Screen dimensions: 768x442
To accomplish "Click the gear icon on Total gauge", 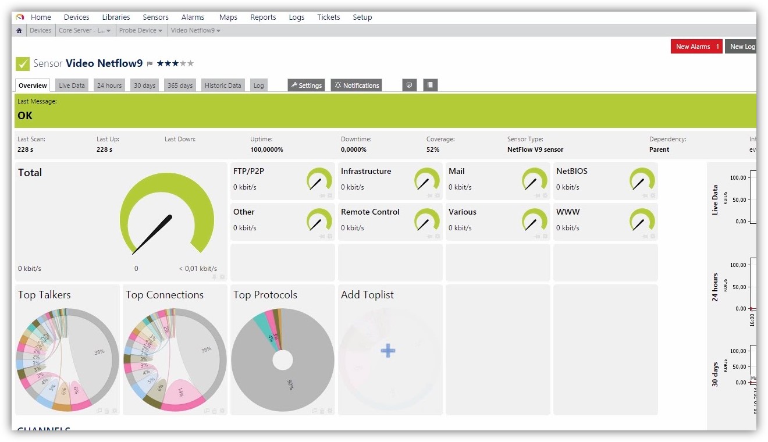I will point(222,277).
